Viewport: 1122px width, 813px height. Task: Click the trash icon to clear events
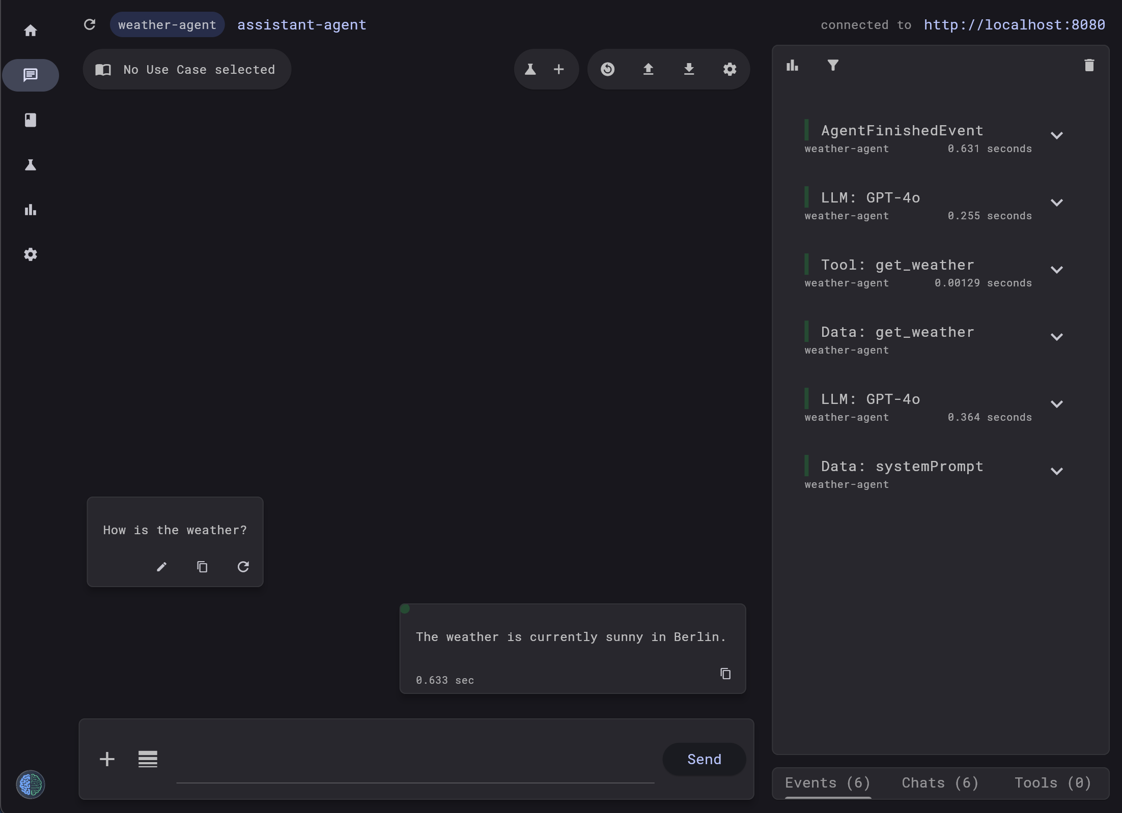(x=1089, y=65)
